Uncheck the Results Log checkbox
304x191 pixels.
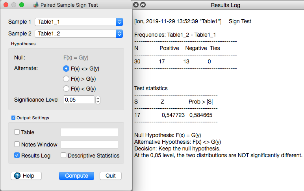coord(17,156)
